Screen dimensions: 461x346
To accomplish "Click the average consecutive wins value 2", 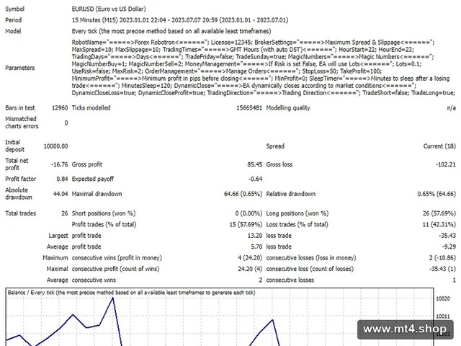I will coord(261,280).
